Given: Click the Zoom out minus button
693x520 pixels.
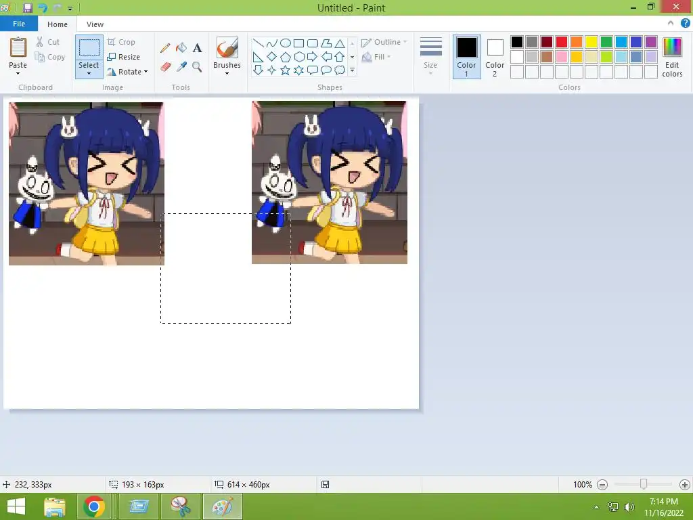Looking at the screenshot, I should point(602,485).
